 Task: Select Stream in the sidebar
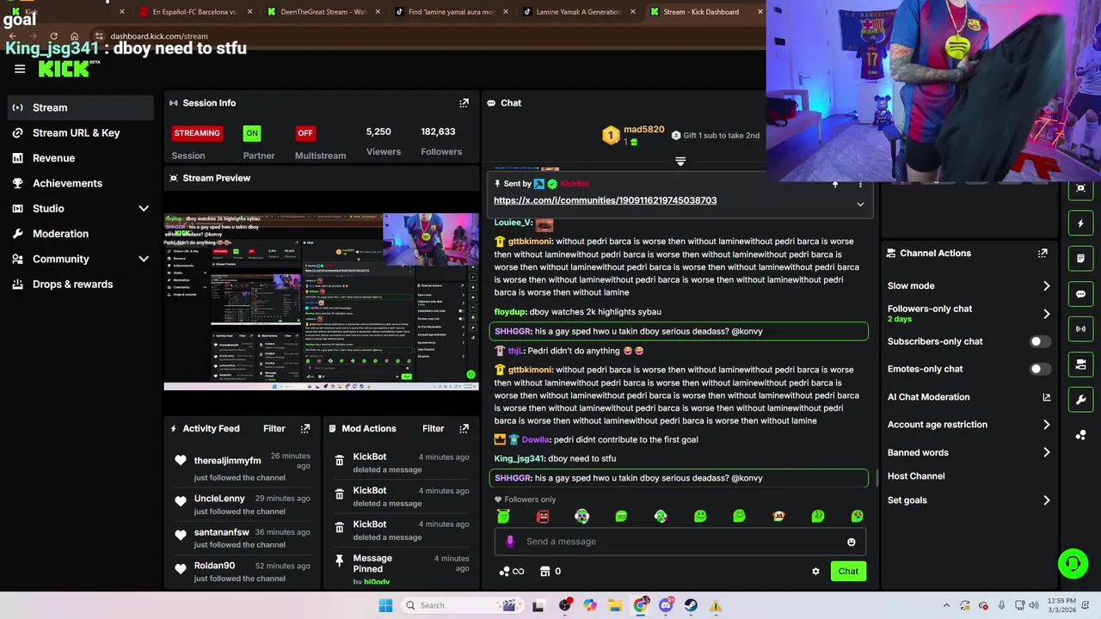[x=81, y=107]
